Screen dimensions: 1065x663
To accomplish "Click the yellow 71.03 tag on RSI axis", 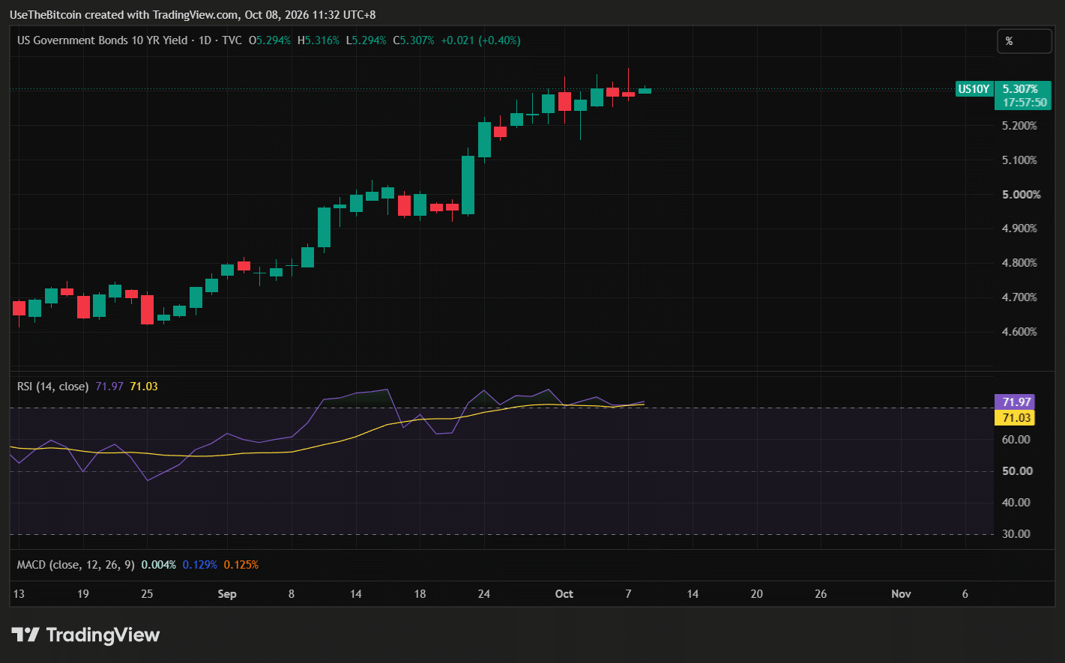I will pyautogui.click(x=1014, y=418).
